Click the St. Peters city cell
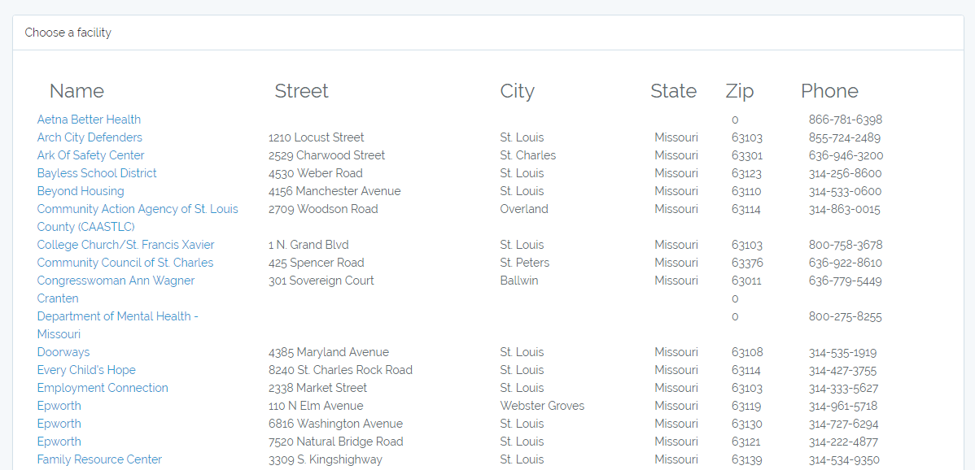The image size is (975, 470). (x=525, y=263)
